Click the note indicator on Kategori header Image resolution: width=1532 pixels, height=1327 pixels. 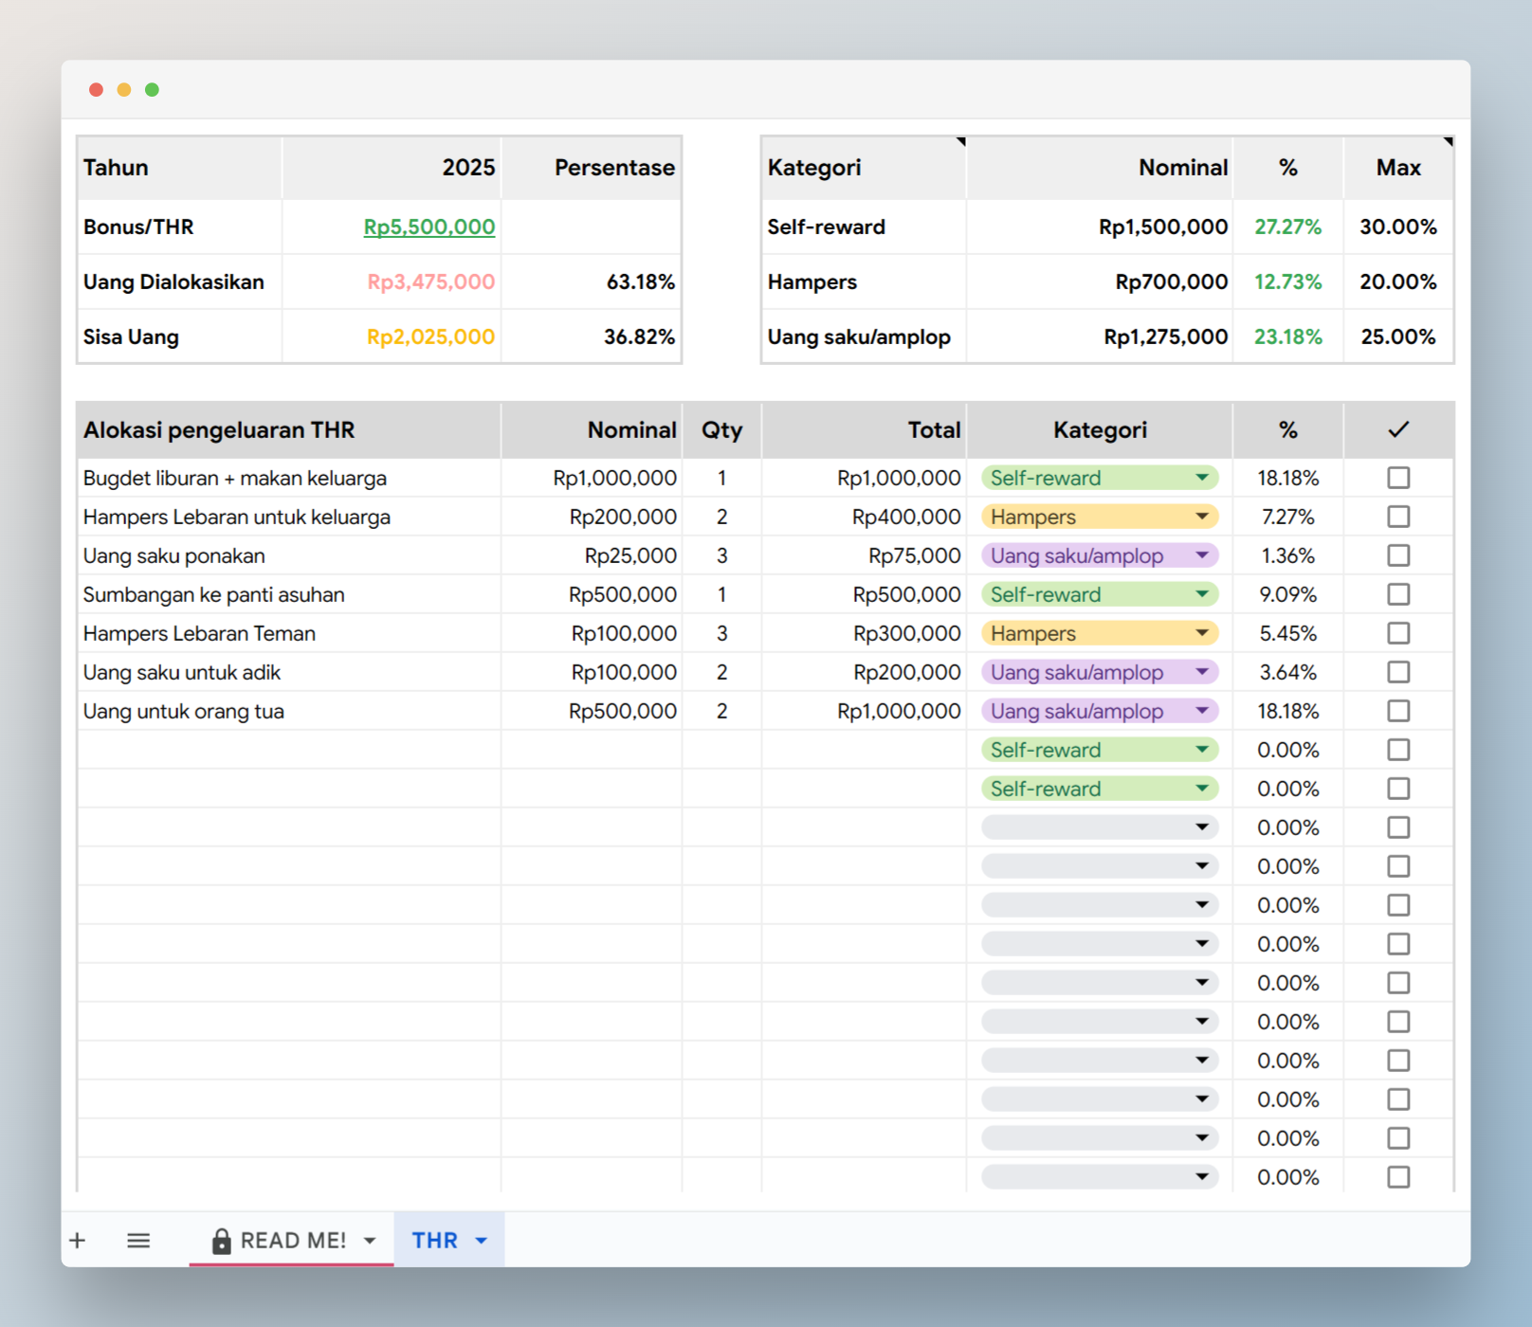coord(960,142)
